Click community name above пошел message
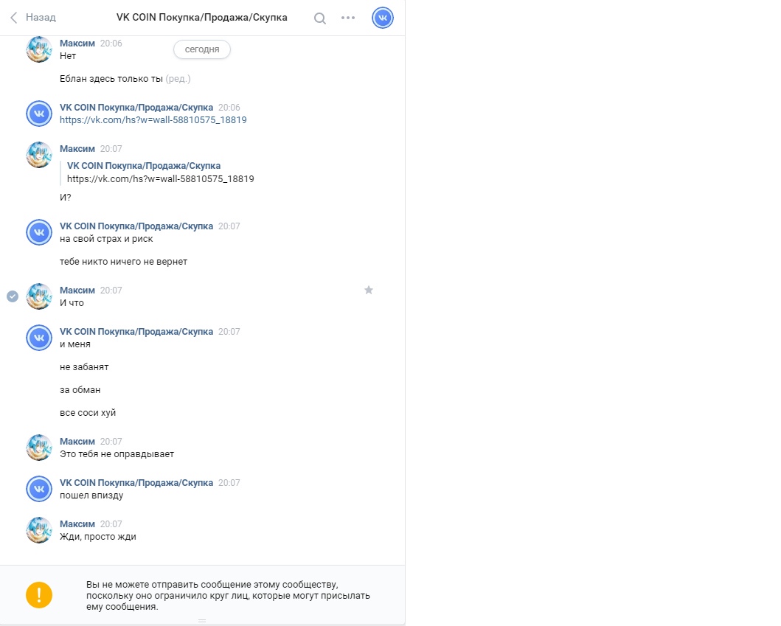The image size is (781, 626). coord(136,483)
